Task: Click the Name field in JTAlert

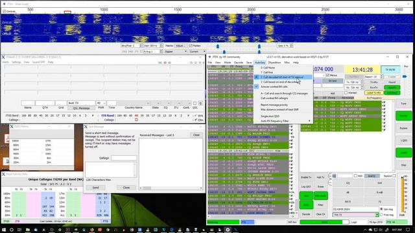Action: pyautogui.click(x=28, y=103)
